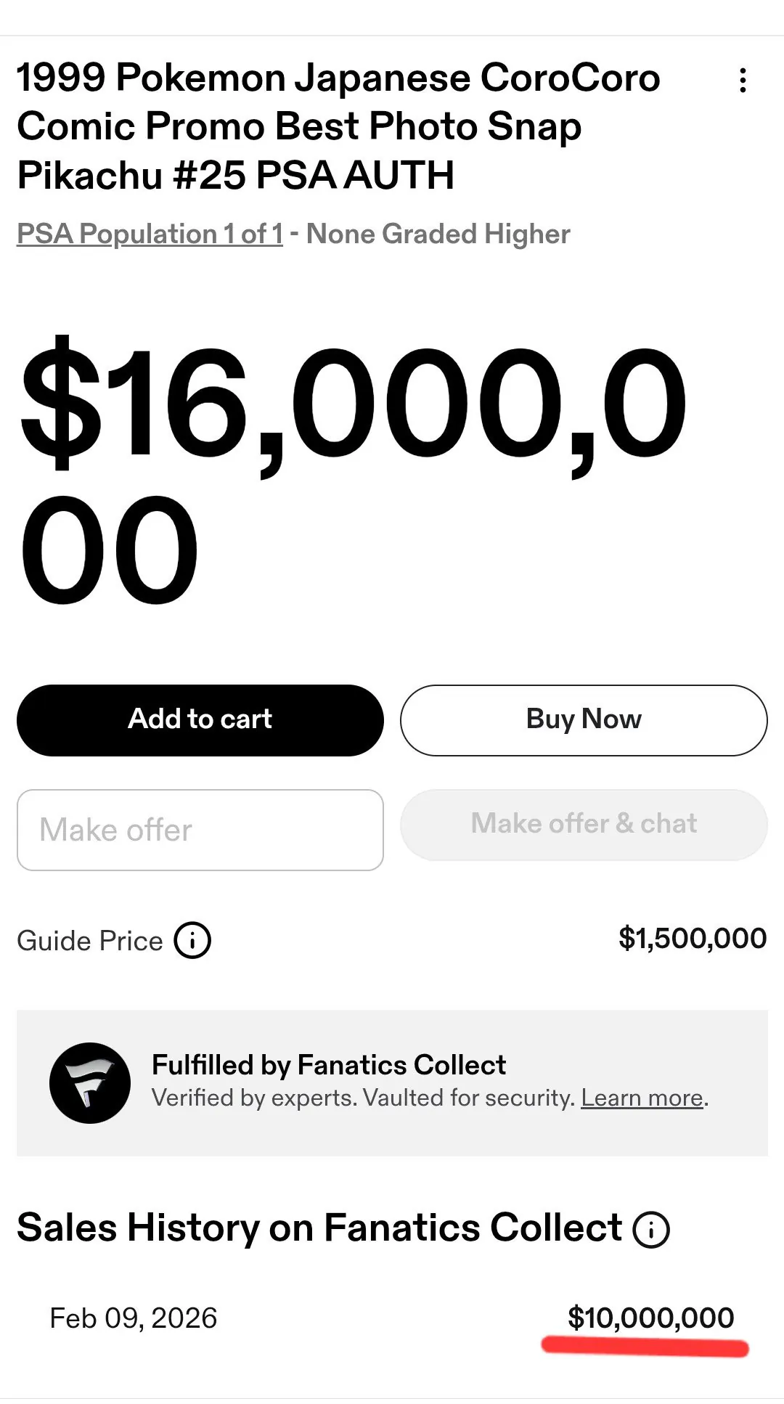Click the $1,500,000 guide price value
Screen dimensions: 784x1404
click(x=692, y=939)
